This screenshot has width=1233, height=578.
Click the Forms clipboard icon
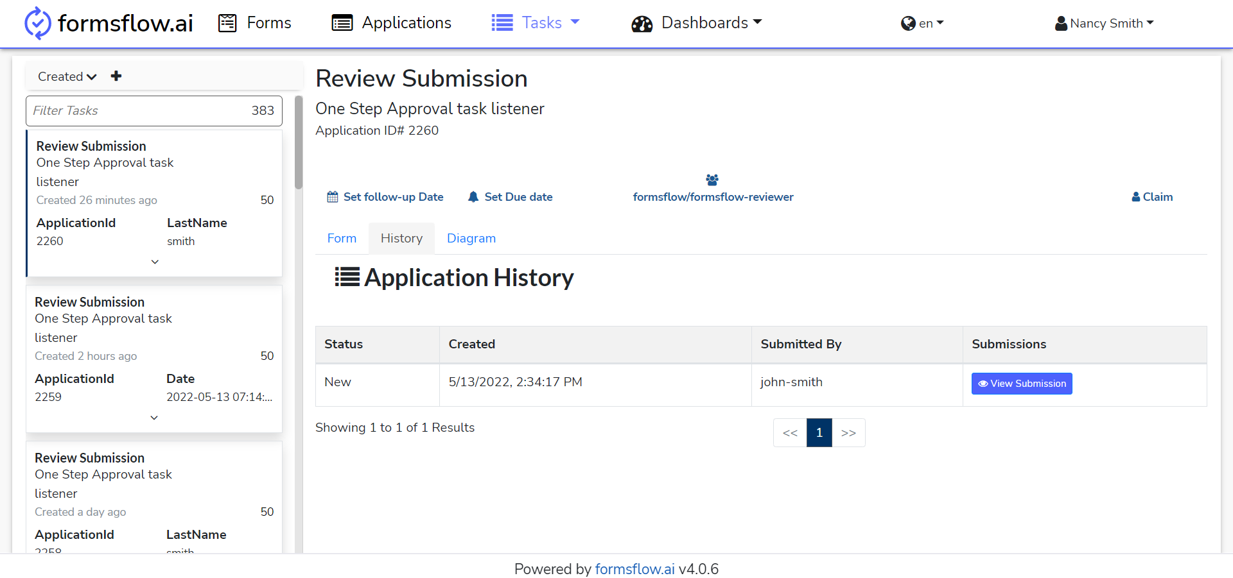click(227, 23)
